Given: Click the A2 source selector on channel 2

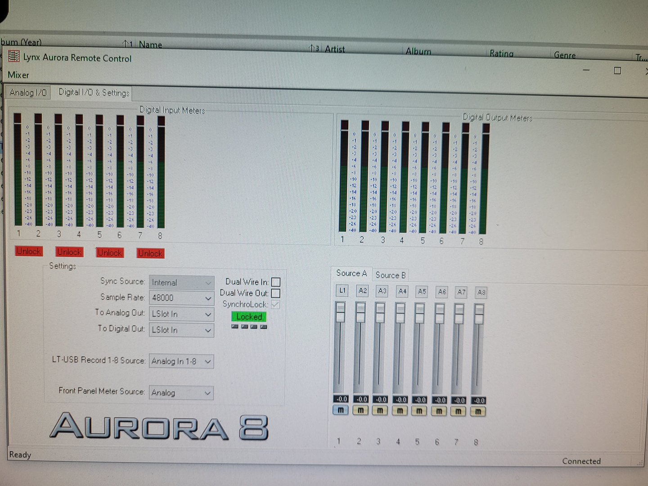Looking at the screenshot, I should 362,291.
